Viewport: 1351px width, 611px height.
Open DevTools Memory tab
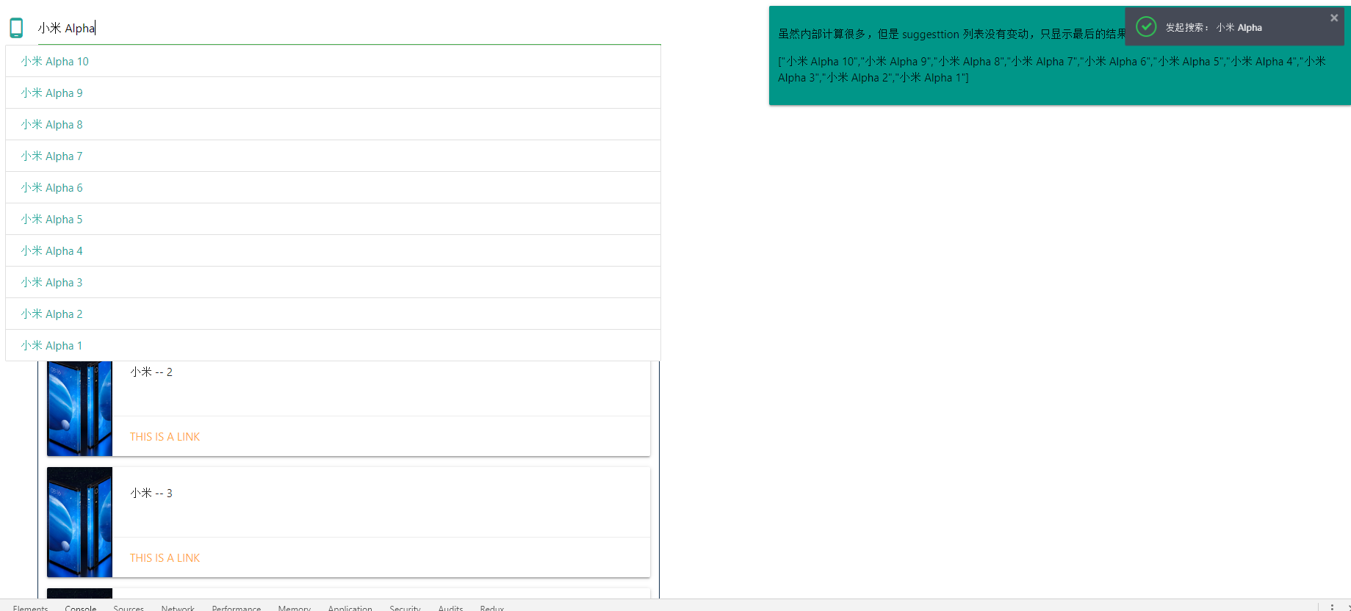[x=295, y=607]
